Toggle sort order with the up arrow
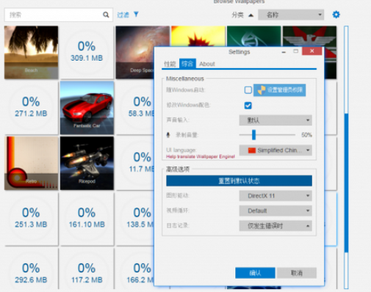This screenshot has height=292, width=371. pos(251,15)
